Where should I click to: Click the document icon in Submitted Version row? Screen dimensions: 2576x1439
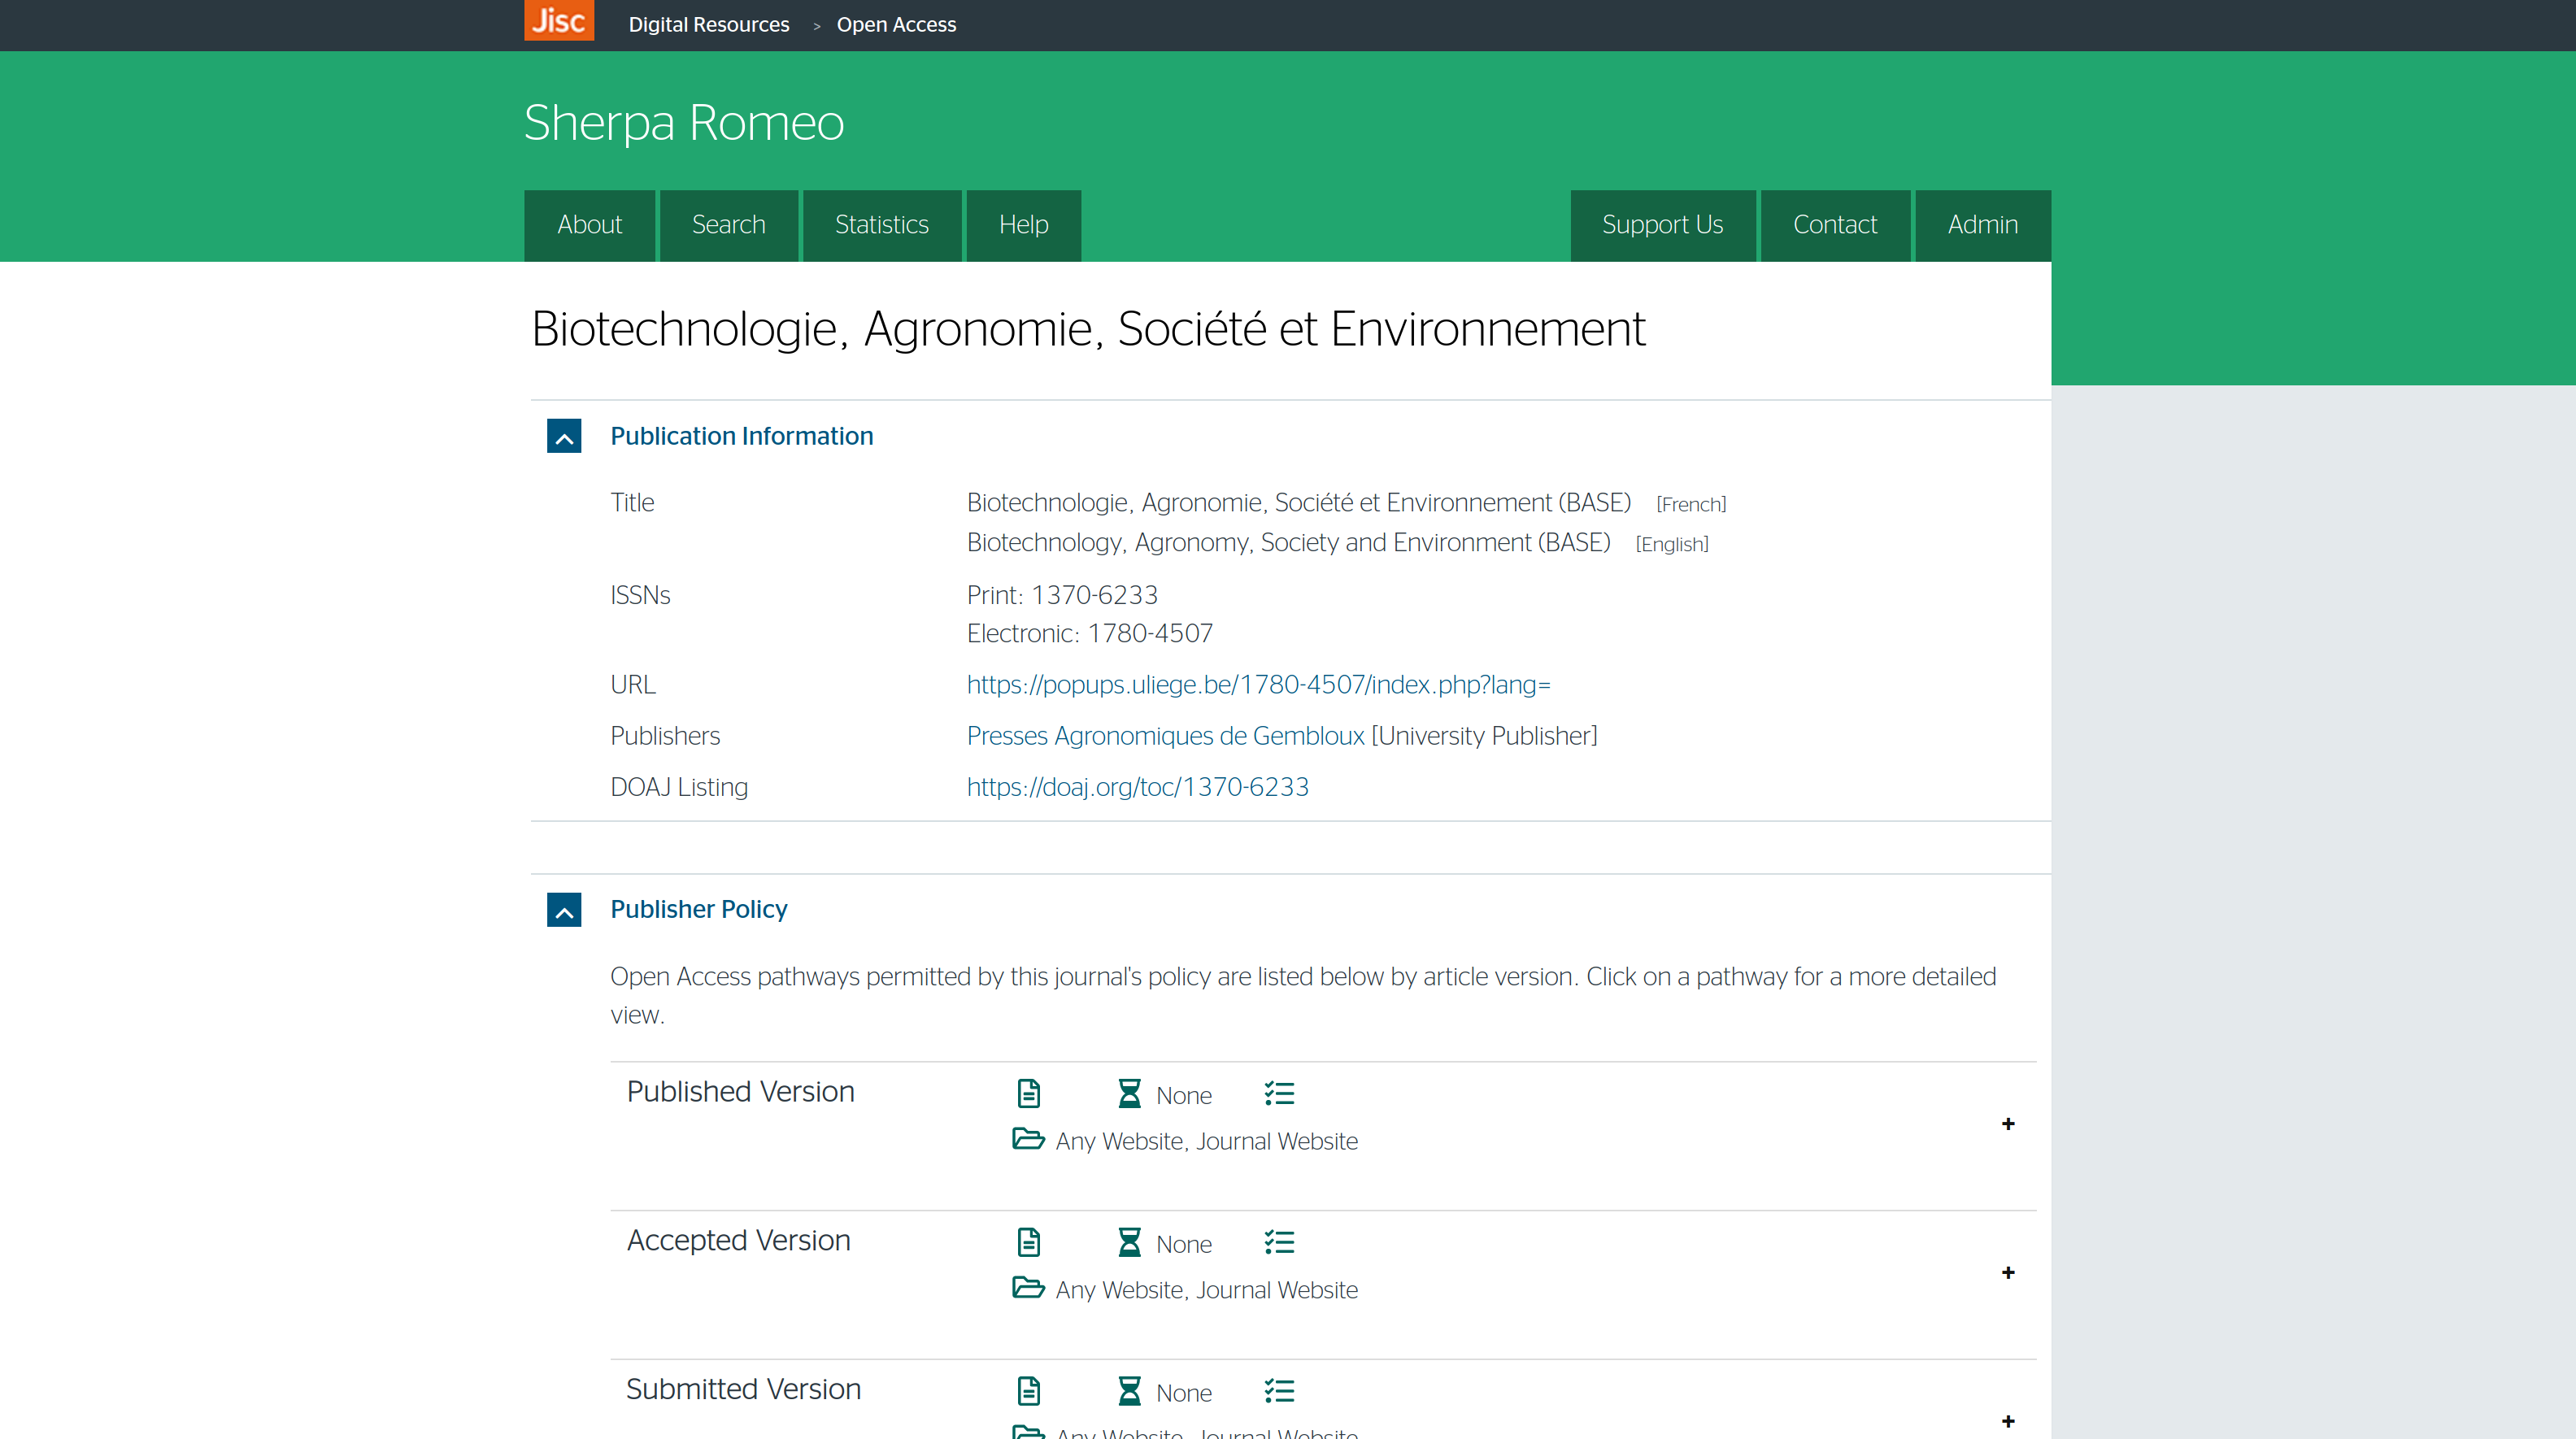[x=1028, y=1391]
